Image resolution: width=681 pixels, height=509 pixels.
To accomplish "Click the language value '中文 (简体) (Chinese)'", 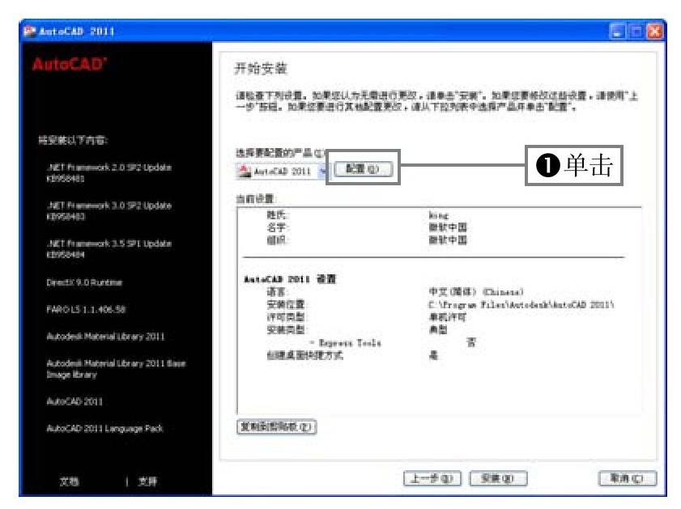I will [476, 291].
